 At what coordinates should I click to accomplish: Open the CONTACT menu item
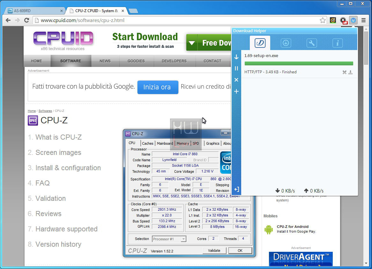pos(212,61)
